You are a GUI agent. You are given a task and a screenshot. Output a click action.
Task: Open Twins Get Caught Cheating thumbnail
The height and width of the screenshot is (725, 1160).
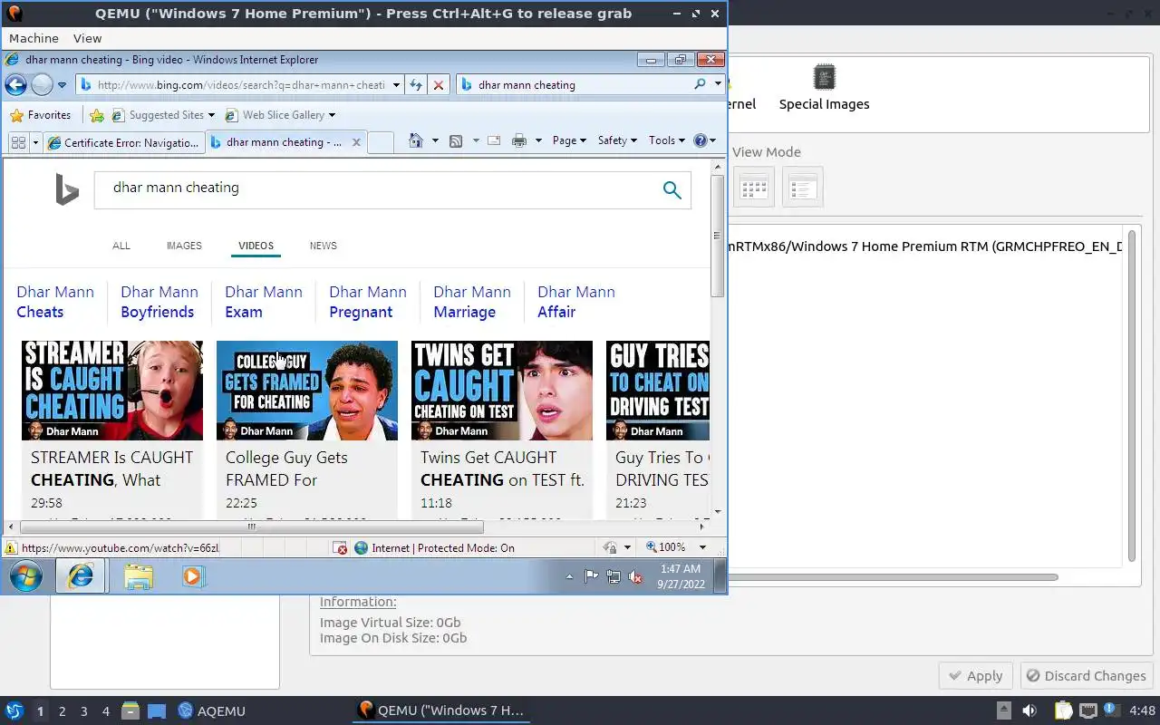click(502, 391)
